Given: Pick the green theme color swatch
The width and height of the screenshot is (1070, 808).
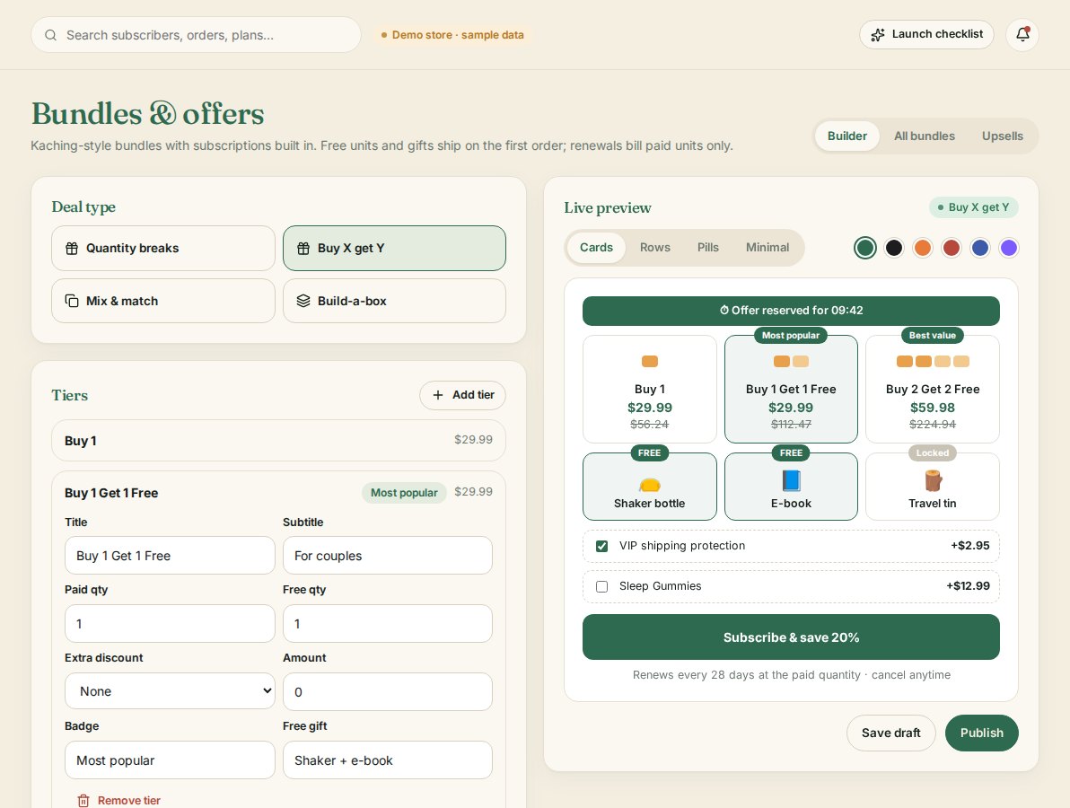Looking at the screenshot, I should (x=865, y=248).
